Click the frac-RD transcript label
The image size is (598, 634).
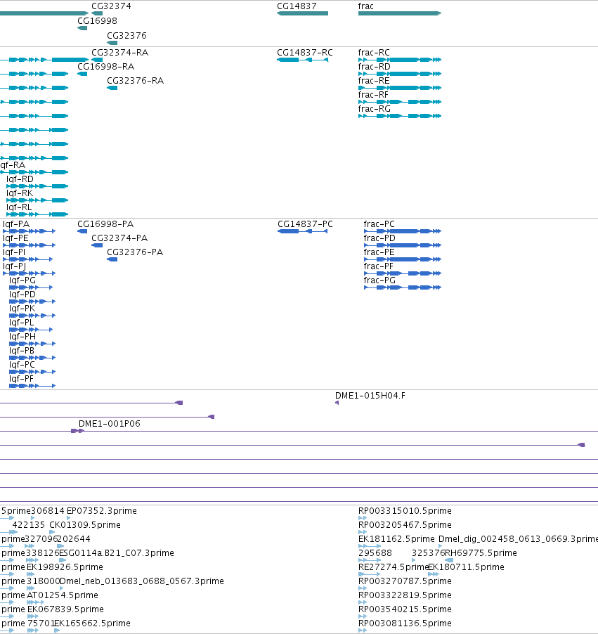[x=374, y=66]
